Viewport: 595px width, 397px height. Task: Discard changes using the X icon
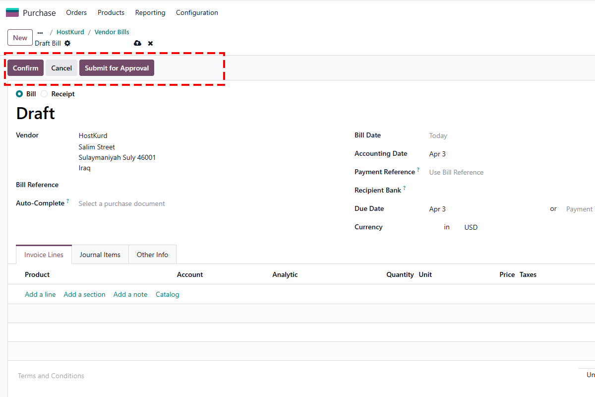[x=150, y=43]
